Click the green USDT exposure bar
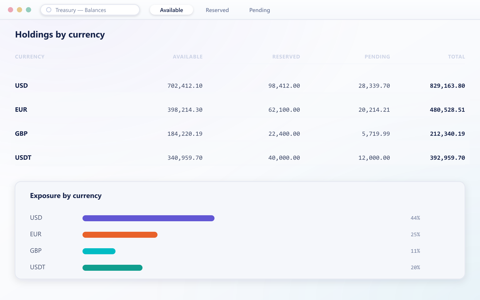The width and height of the screenshot is (480, 300). point(112,268)
